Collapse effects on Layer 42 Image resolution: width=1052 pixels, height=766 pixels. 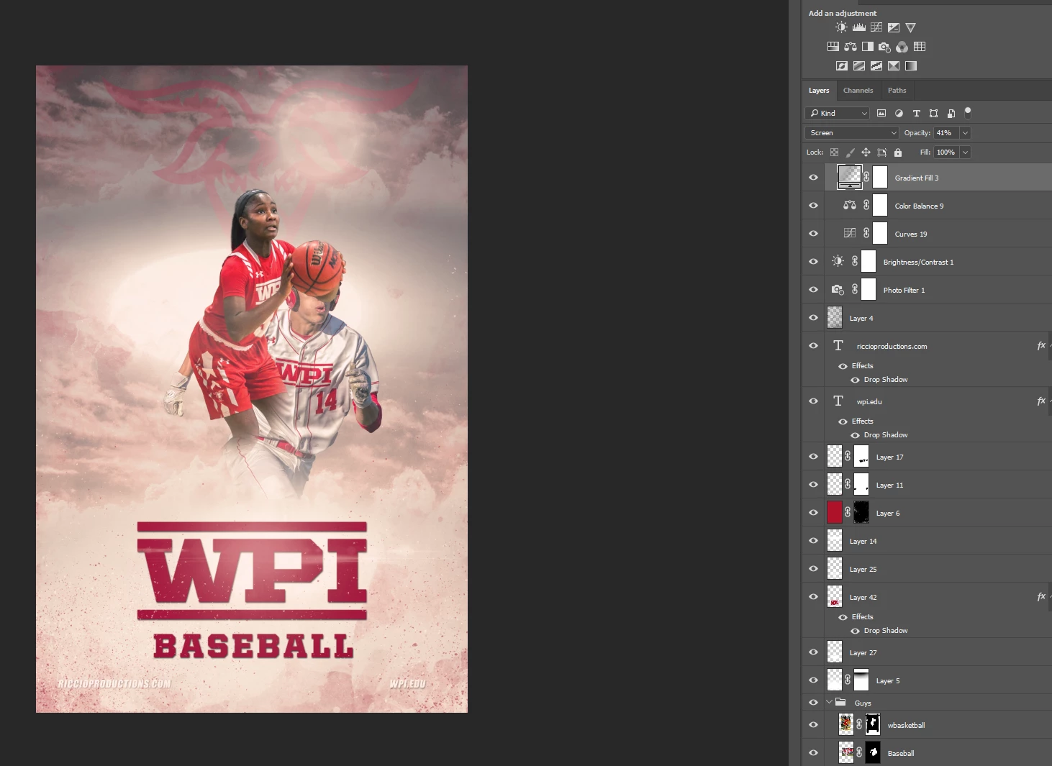(1050, 597)
